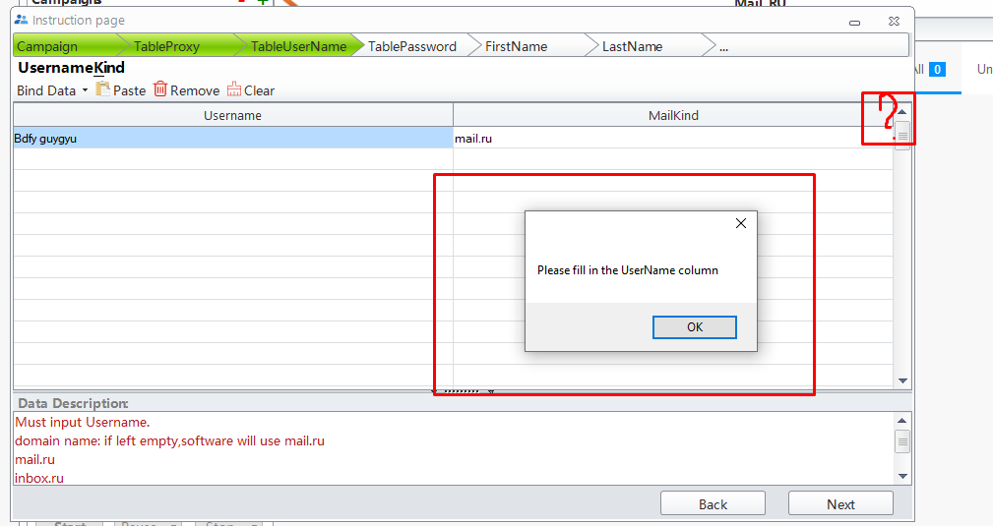The image size is (993, 526).
Task: Click the Paste clipboard icon
Action: 103,89
